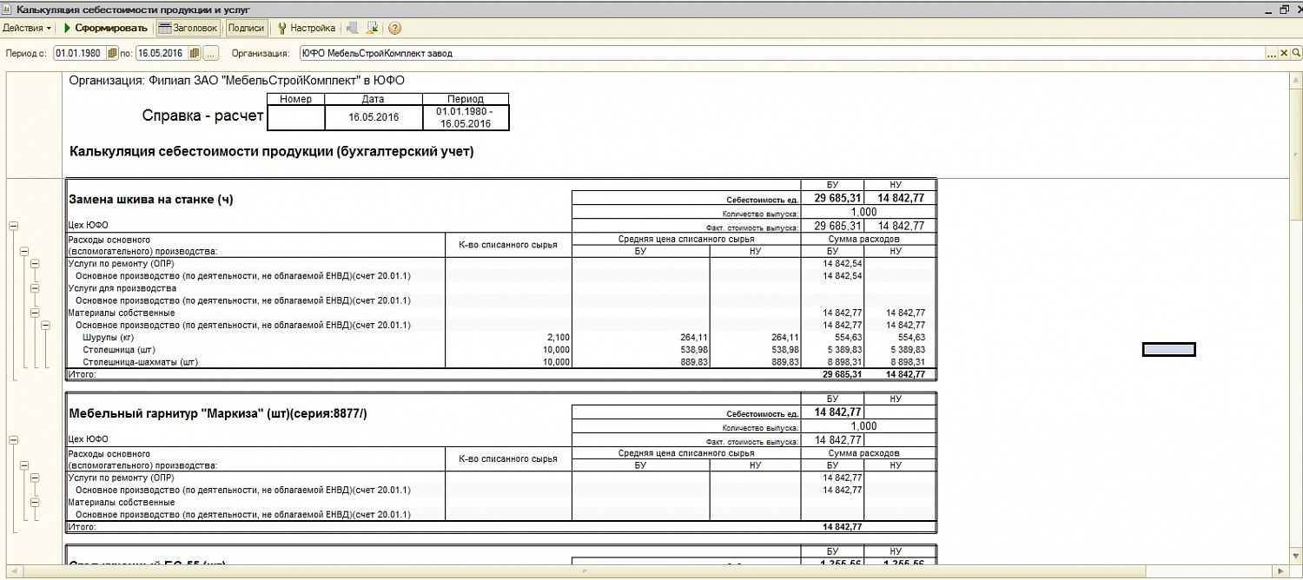Click the 'Столешница (шт)' row label

tap(120, 349)
